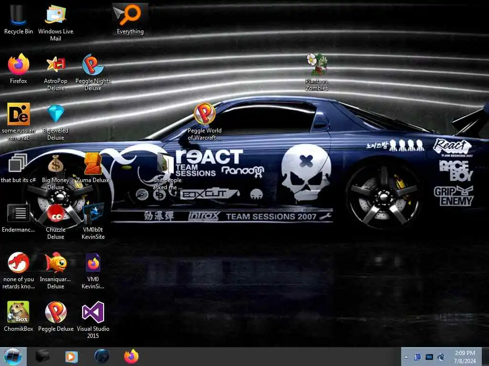Select the De icon labeled some russian
Viewport: 489px width, 366px height.
tap(18, 122)
